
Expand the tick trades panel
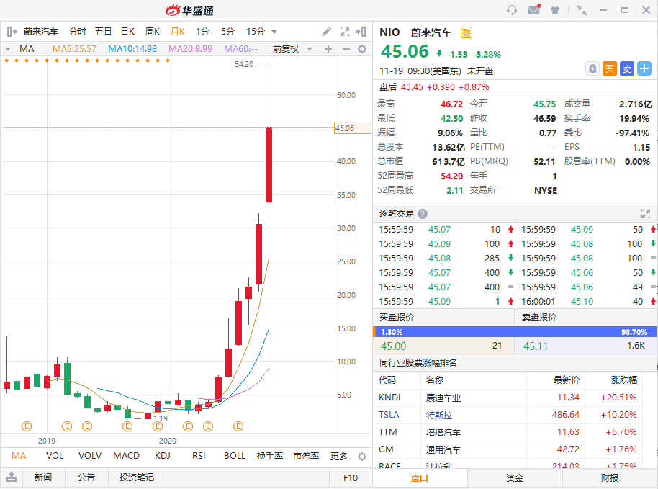pos(646,214)
